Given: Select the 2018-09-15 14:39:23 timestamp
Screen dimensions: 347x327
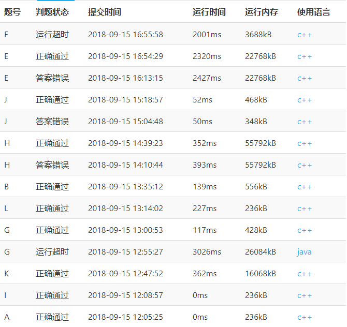Looking at the screenshot, I should (x=125, y=143).
